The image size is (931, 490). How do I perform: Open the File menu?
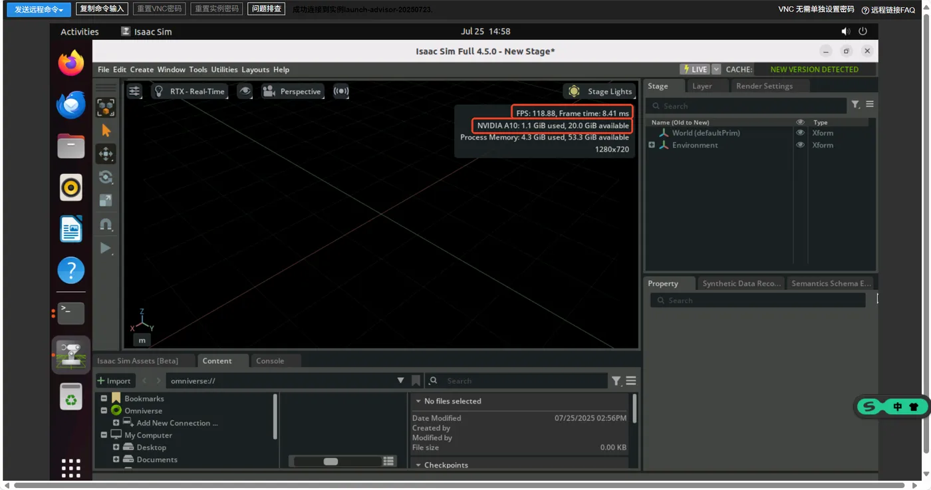pyautogui.click(x=104, y=69)
